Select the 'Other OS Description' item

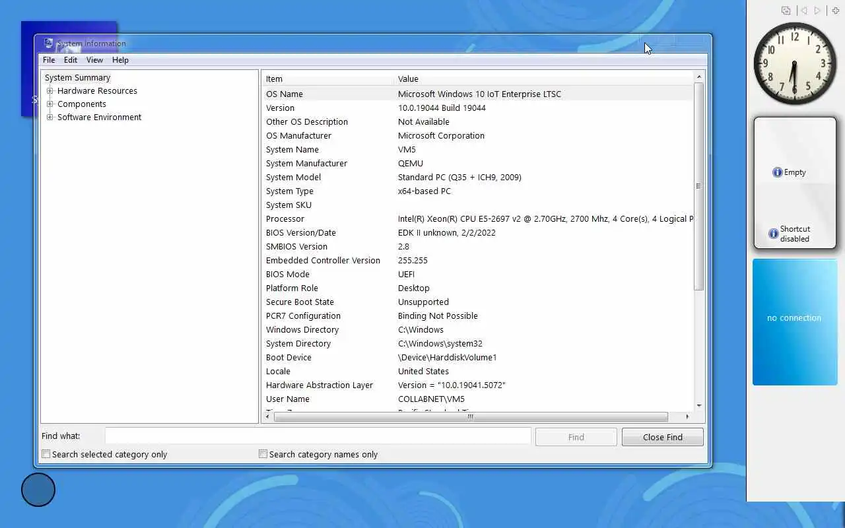pos(307,122)
